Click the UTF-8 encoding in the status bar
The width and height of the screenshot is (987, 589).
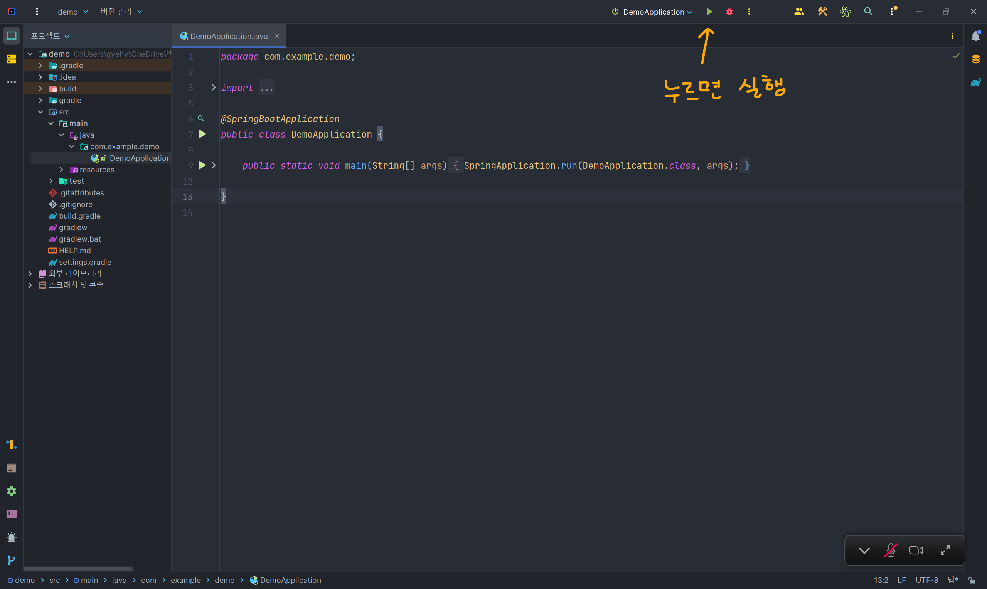click(927, 580)
